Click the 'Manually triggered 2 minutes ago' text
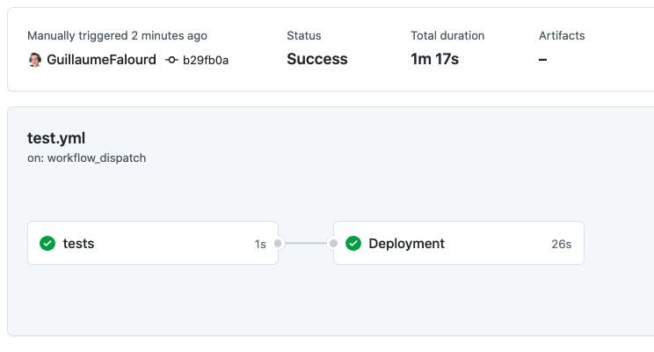 pos(117,36)
